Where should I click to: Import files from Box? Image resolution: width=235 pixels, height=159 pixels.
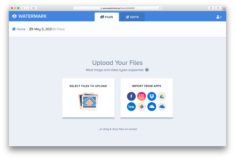[131, 107]
